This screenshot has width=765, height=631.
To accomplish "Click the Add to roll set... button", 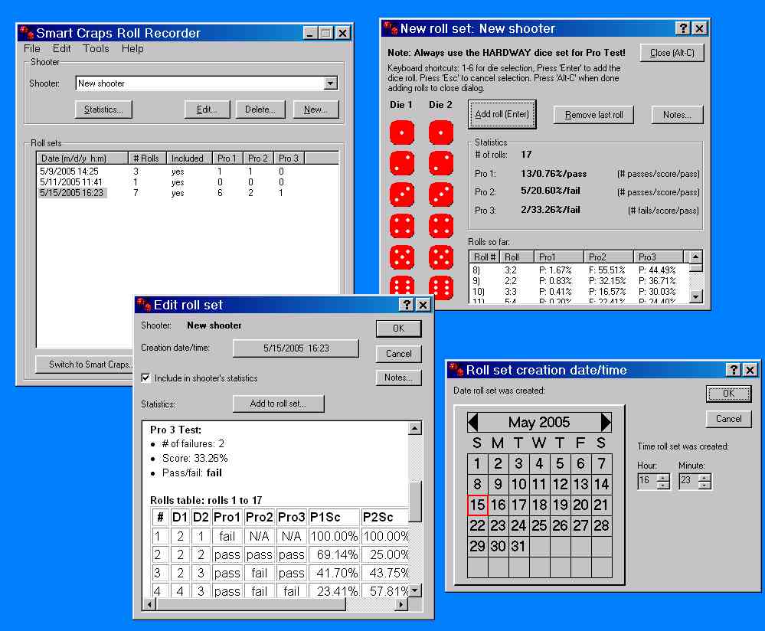I will pos(278,404).
